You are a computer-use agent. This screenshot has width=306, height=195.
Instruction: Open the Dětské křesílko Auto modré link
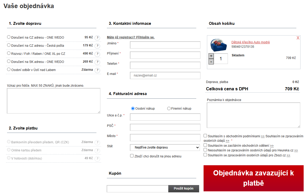tap(250, 42)
